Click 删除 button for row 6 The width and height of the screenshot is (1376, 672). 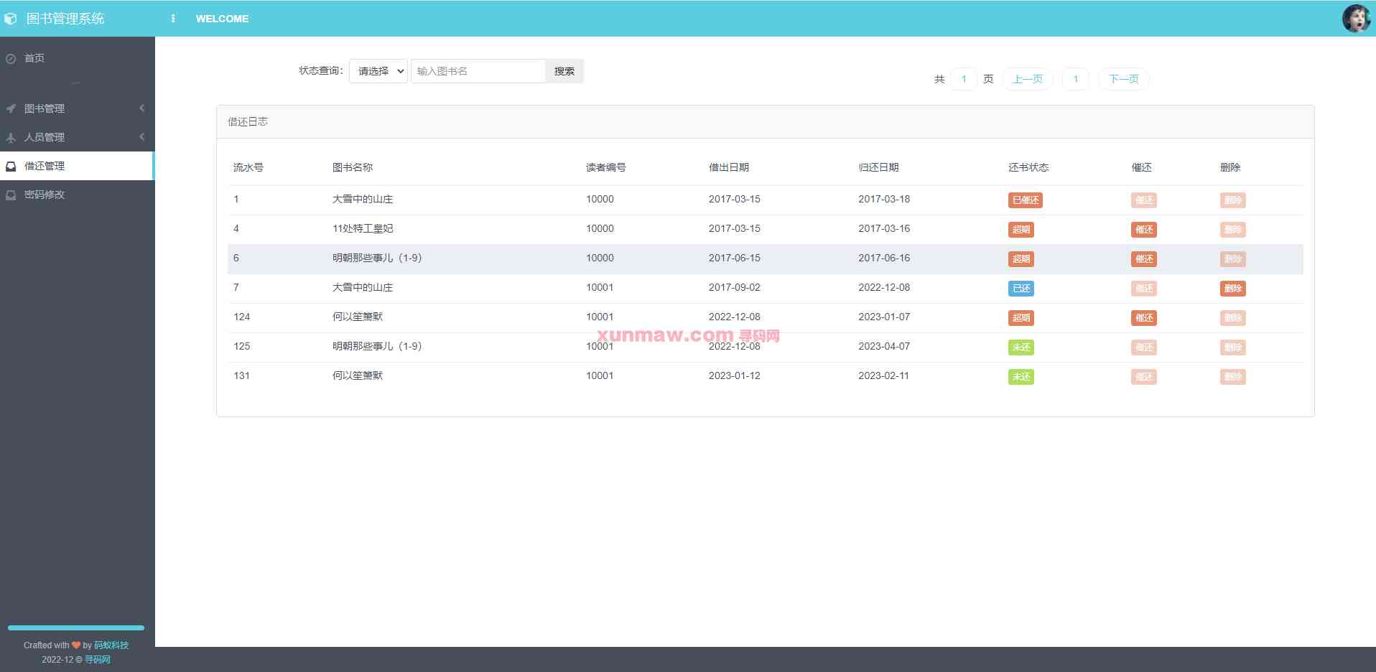coord(1233,259)
